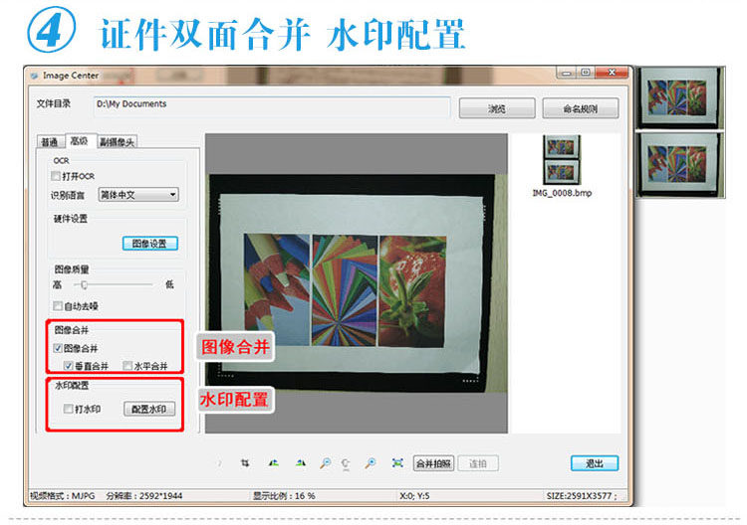
Task: Click the 文件目录 path input field
Action: click(272, 106)
